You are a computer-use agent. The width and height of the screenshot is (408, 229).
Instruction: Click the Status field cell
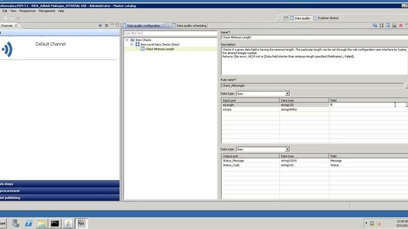coord(368,165)
